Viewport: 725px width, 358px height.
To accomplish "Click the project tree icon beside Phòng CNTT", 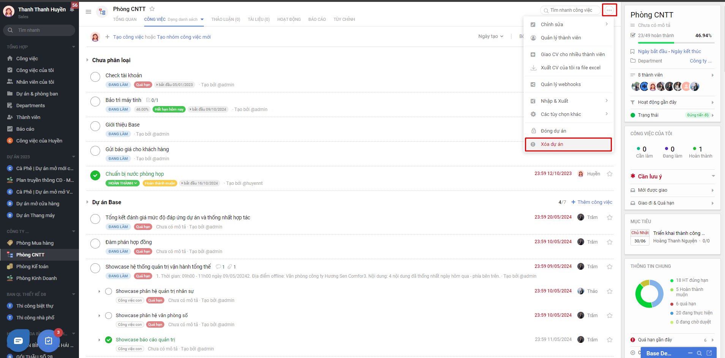I will [x=102, y=12].
